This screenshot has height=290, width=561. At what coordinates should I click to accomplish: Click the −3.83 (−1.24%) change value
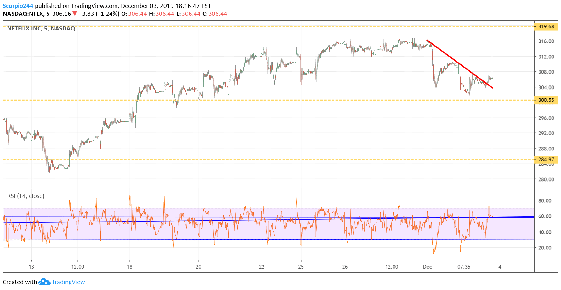(99, 14)
